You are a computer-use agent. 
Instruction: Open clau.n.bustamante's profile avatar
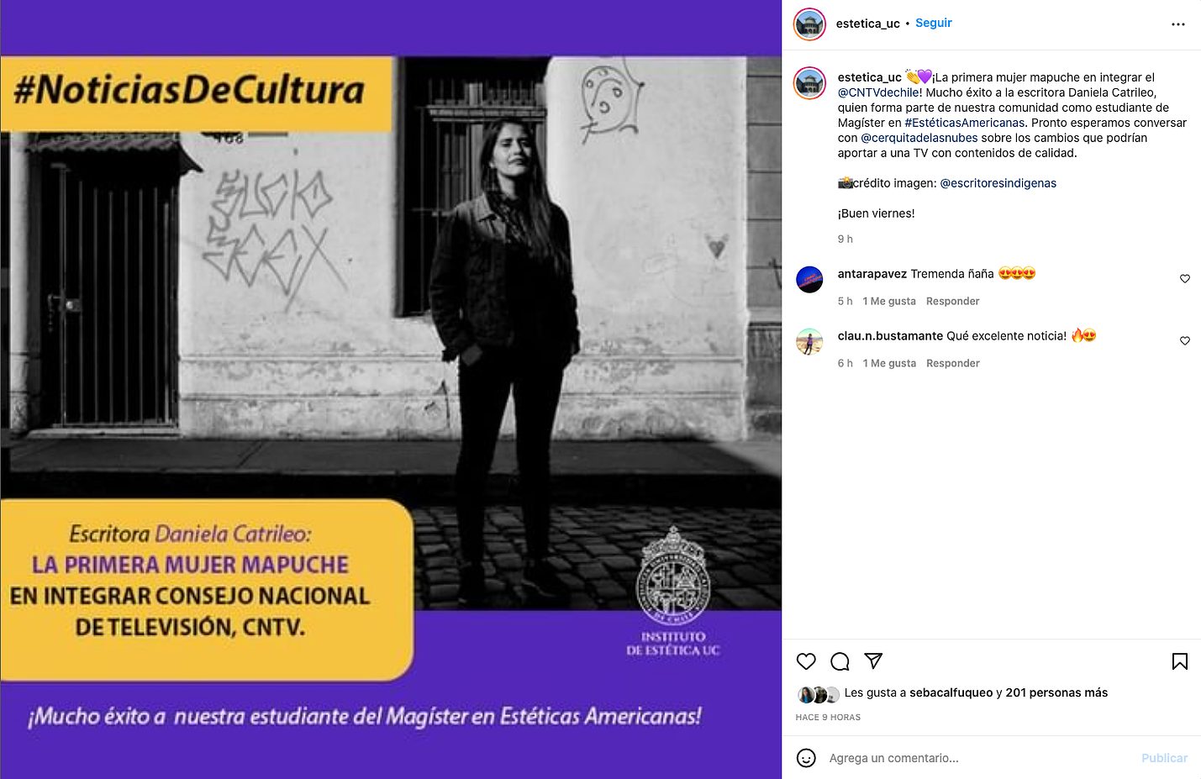809,341
